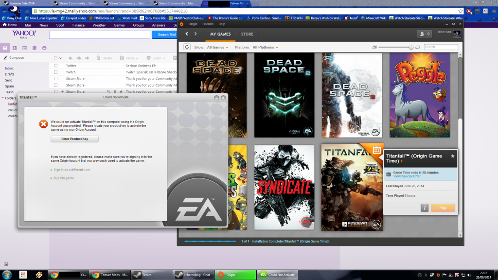Tick the checkbox for hovered Steam Store email
The height and width of the screenshot is (280, 498).
55,91
